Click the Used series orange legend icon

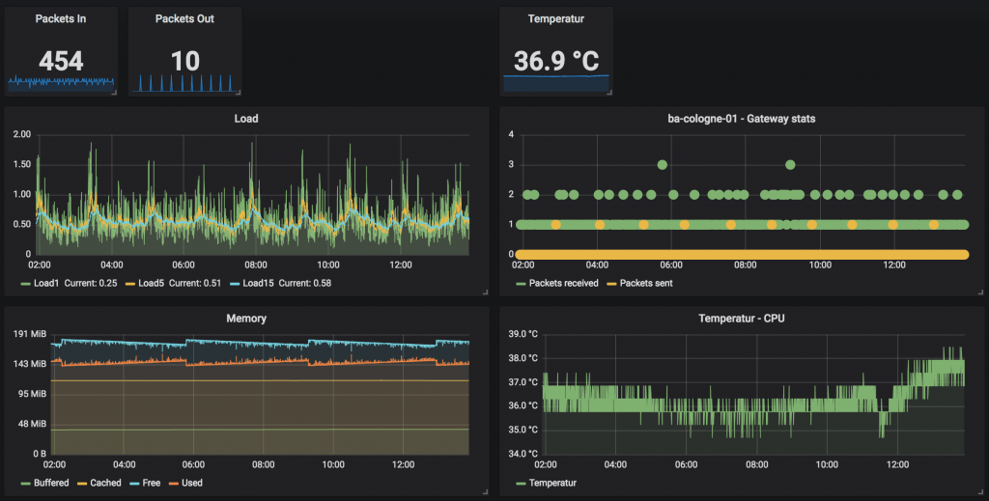tap(173, 483)
